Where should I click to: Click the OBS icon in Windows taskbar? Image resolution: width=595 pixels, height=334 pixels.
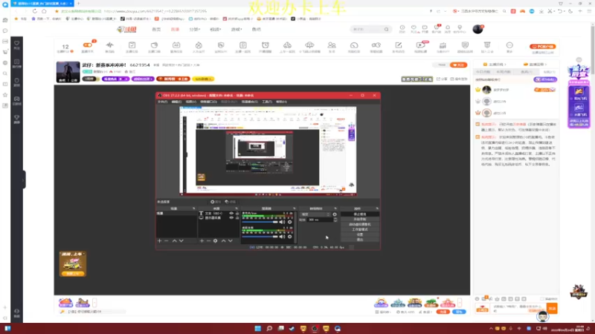(x=315, y=328)
